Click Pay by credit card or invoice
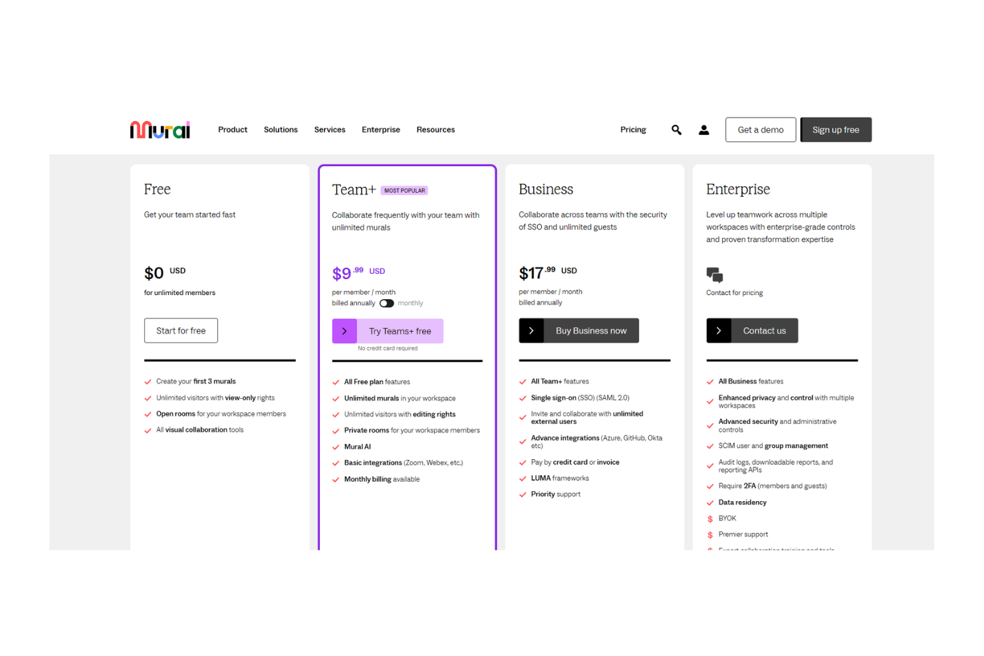Screen dimensions: 984x656 (575, 463)
